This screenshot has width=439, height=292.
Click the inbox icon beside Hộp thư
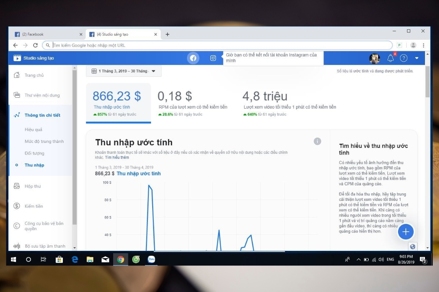coord(17,186)
